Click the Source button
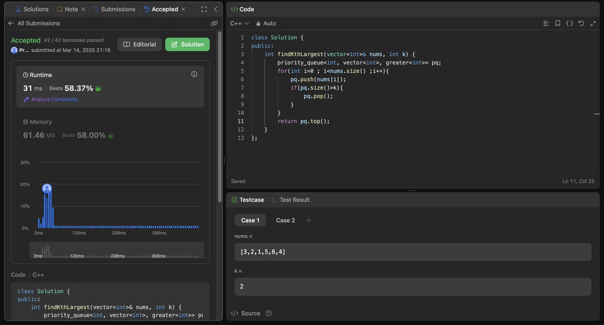The width and height of the screenshot is (604, 325). (246, 313)
